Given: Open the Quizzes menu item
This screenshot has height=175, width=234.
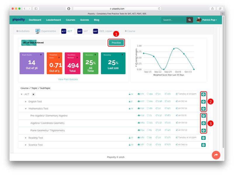Looking at the screenshot, I should (x=85, y=20).
